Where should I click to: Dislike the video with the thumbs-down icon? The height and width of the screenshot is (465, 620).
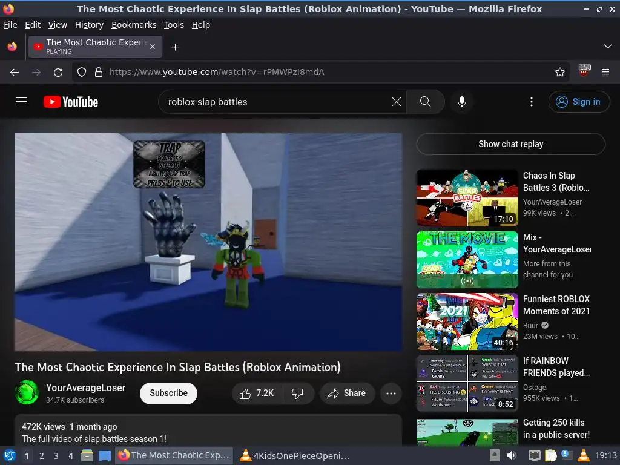pos(297,393)
